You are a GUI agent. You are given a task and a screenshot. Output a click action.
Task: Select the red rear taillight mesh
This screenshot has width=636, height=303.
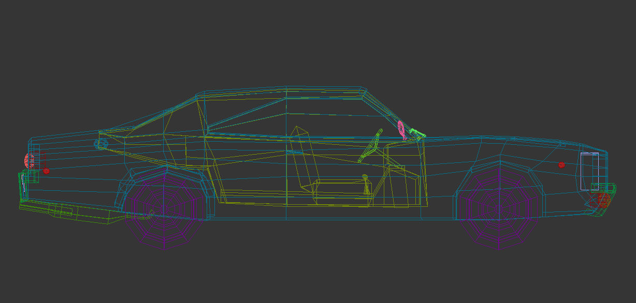pos(28,161)
